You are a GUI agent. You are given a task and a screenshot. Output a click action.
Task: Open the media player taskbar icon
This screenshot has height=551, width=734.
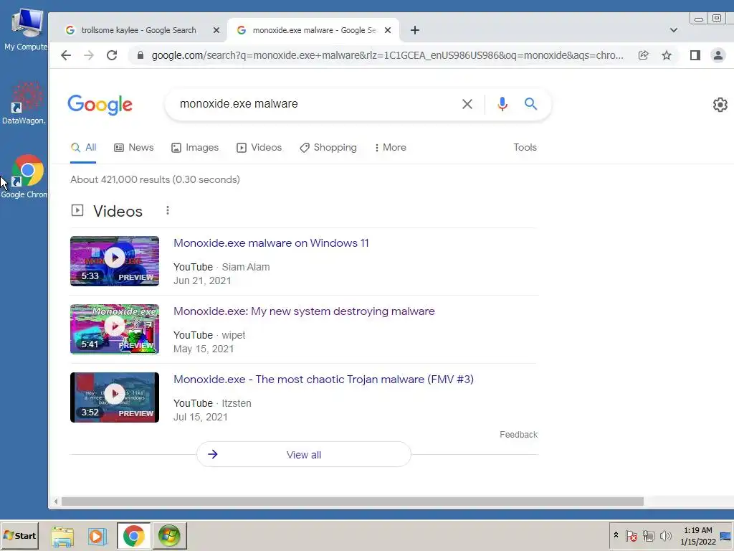(x=97, y=536)
